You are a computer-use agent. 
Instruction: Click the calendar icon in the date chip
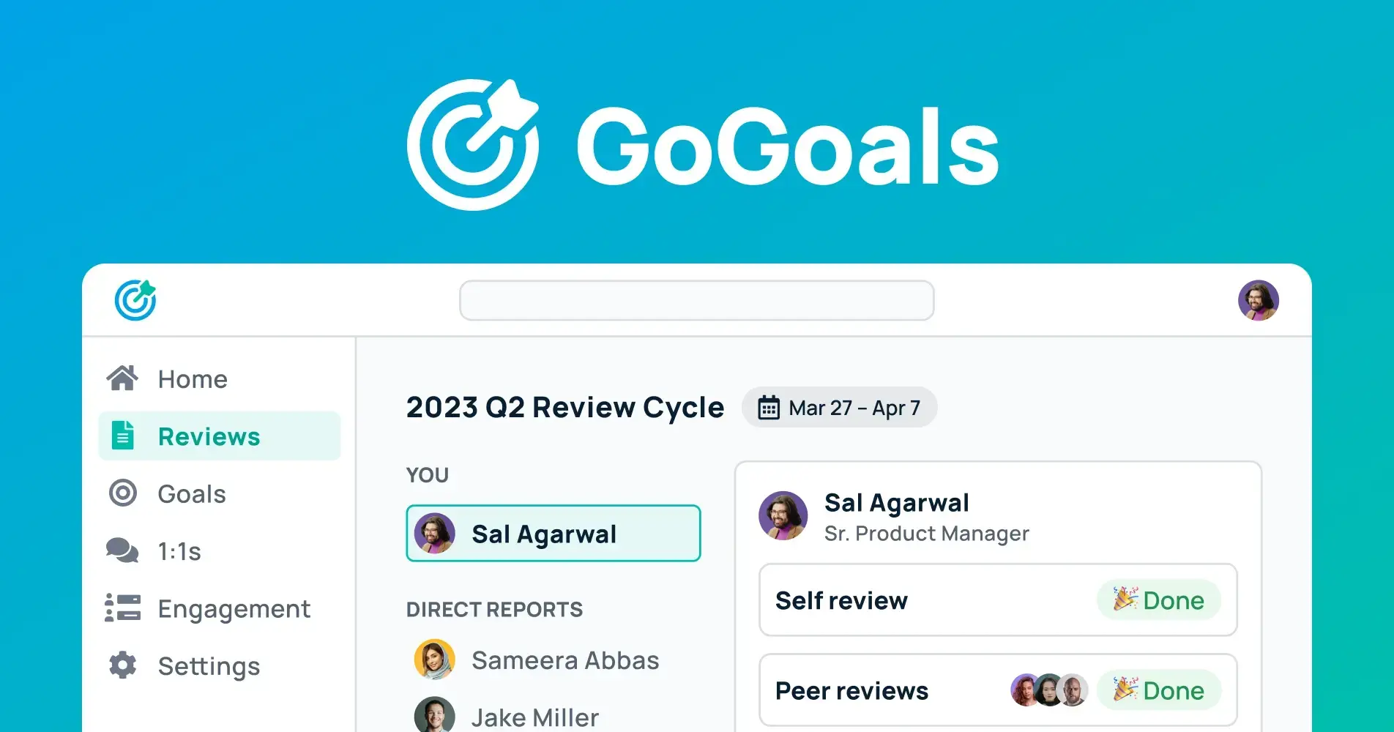pyautogui.click(x=768, y=408)
